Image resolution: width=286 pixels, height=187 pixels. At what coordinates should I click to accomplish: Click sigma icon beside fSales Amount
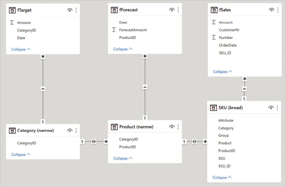(x=214, y=22)
